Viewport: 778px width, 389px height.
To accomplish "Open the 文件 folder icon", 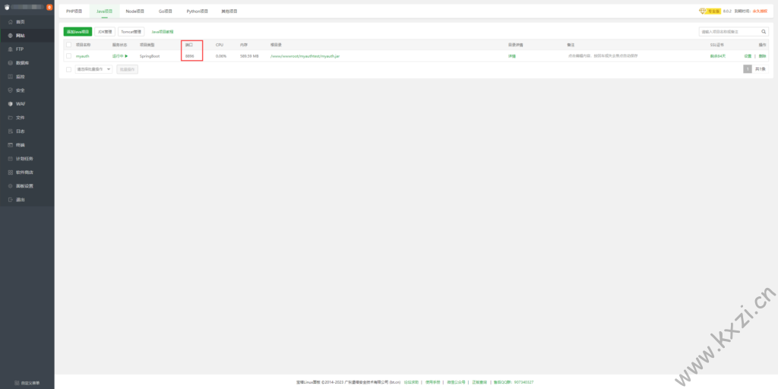I will (x=11, y=118).
